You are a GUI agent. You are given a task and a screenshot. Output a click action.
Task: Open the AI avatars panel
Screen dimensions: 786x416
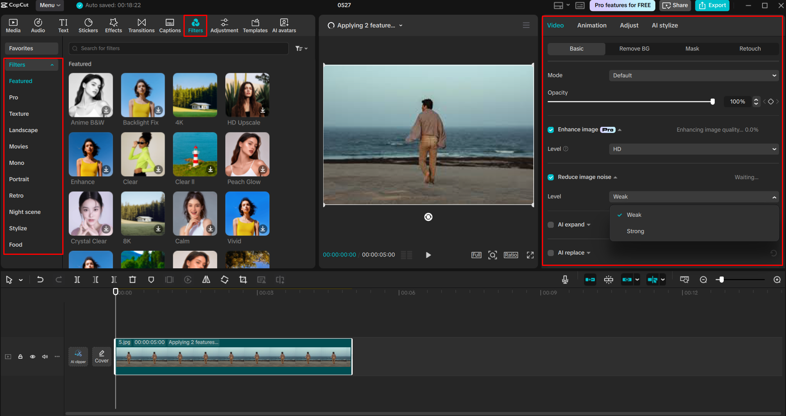[283, 25]
